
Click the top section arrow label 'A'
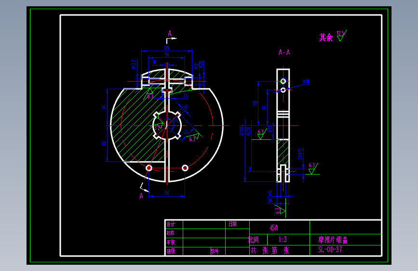click(x=170, y=34)
